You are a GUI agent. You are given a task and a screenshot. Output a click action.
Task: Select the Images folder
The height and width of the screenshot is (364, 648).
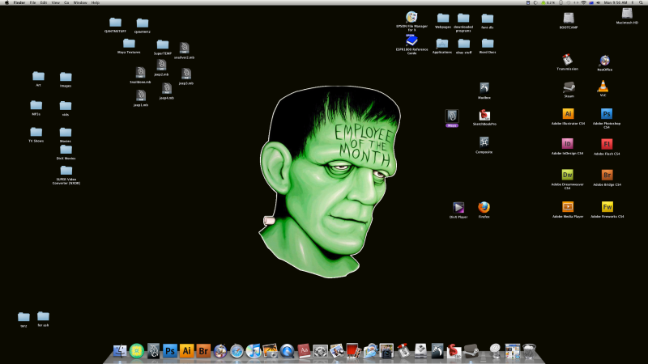(x=66, y=77)
